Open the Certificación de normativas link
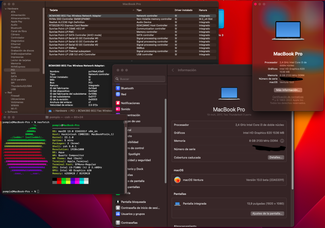Screen dimensions: 325x228 [x=288, y=97]
